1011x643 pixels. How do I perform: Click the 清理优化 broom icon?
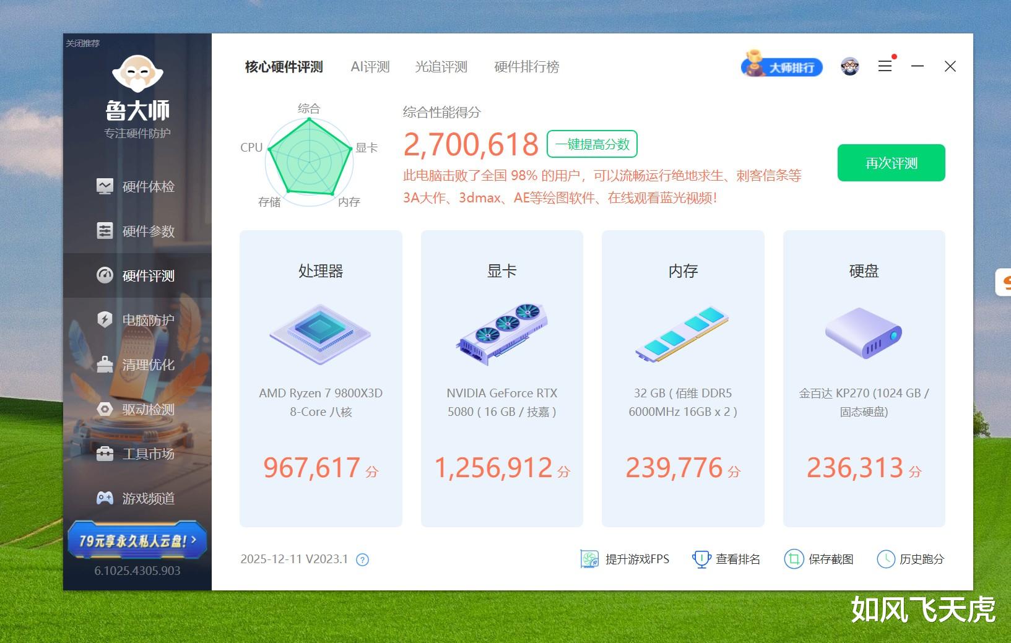(105, 365)
